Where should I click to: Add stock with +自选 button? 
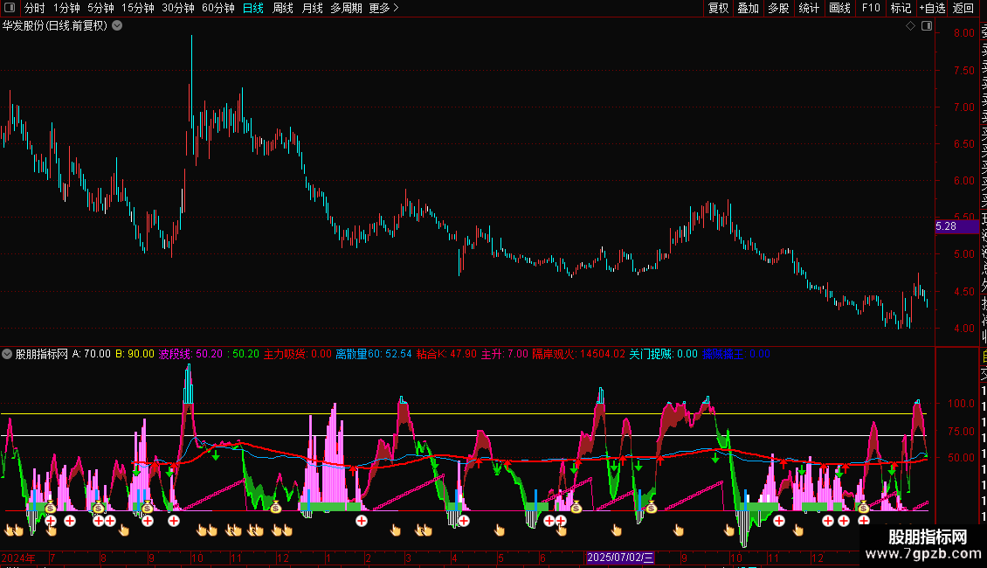pos(932,8)
